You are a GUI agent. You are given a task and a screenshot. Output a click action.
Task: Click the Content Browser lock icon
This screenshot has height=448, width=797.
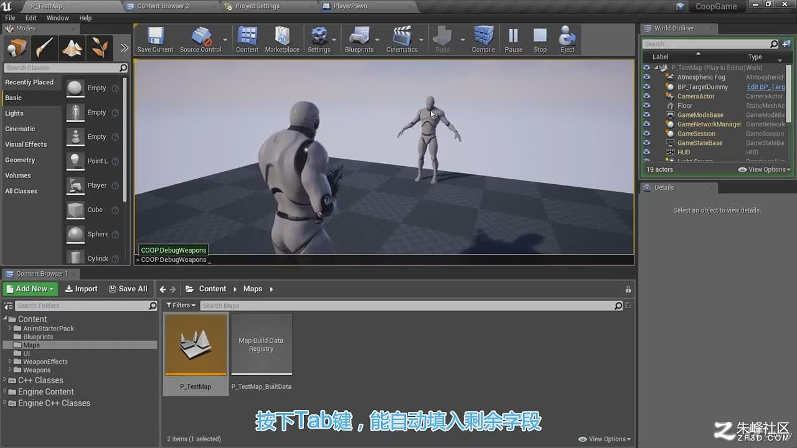(628, 289)
